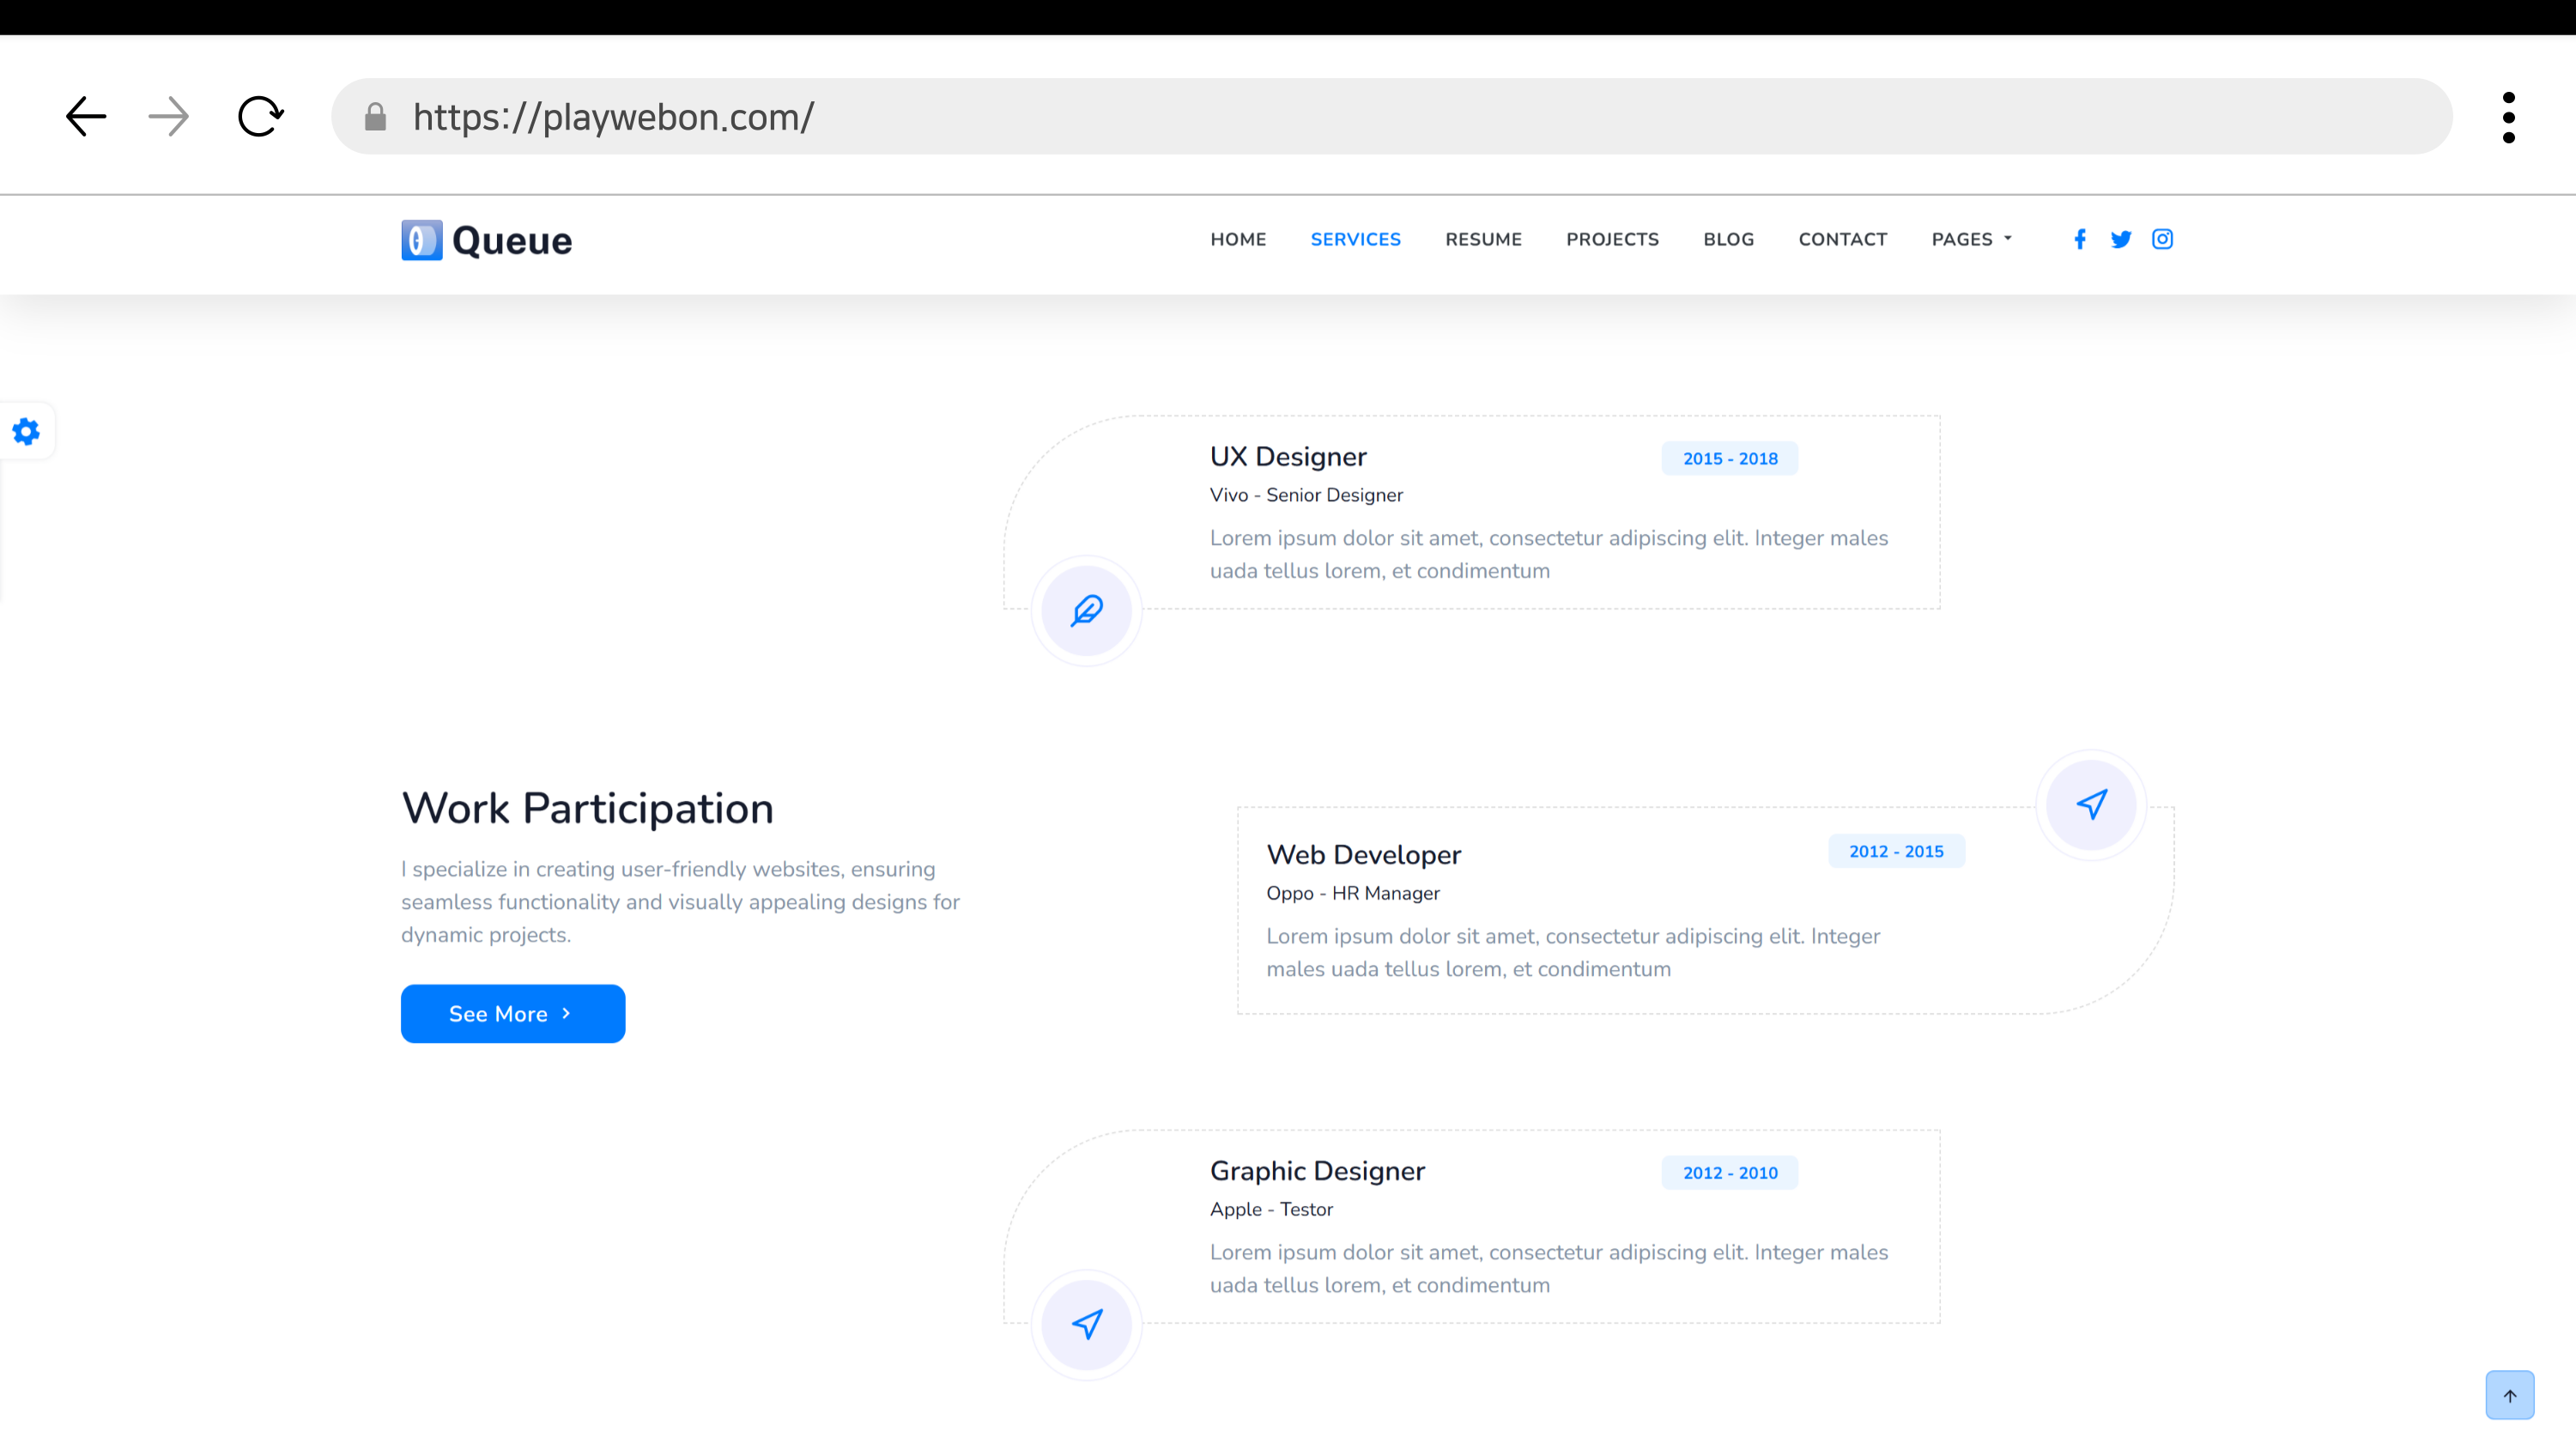This screenshot has width=2576, height=1449.
Task: Click the Queue logo link
Action: pyautogui.click(x=487, y=240)
